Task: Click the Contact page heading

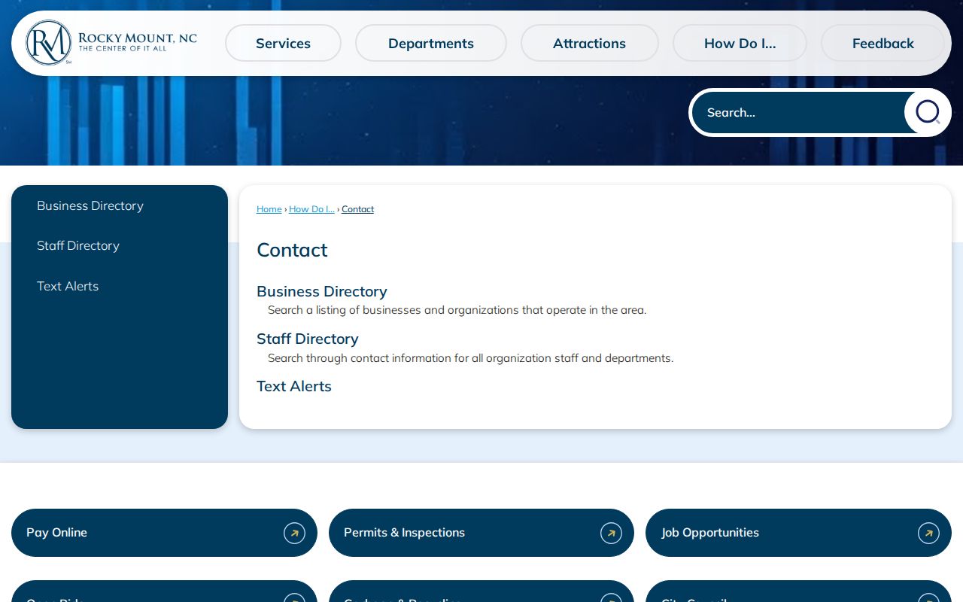Action: point(292,250)
